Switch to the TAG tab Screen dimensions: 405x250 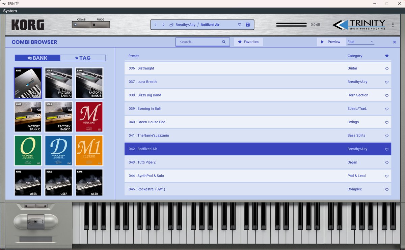click(83, 58)
